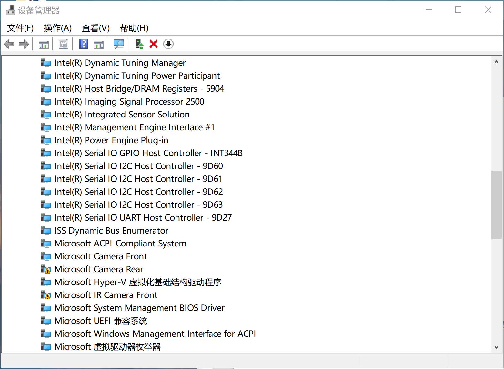Click the vertical scrollbar thumb
This screenshot has width=504, height=369.
point(496,204)
